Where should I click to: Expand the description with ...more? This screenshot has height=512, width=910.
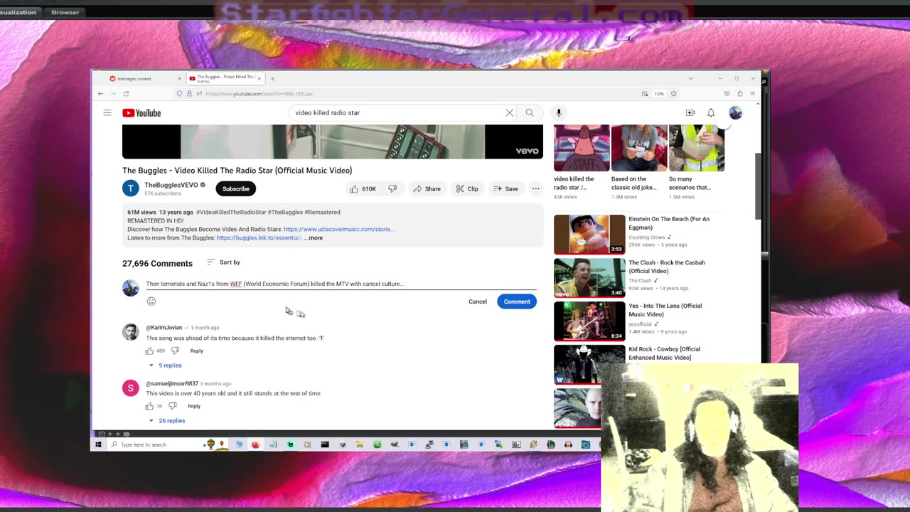pos(314,238)
